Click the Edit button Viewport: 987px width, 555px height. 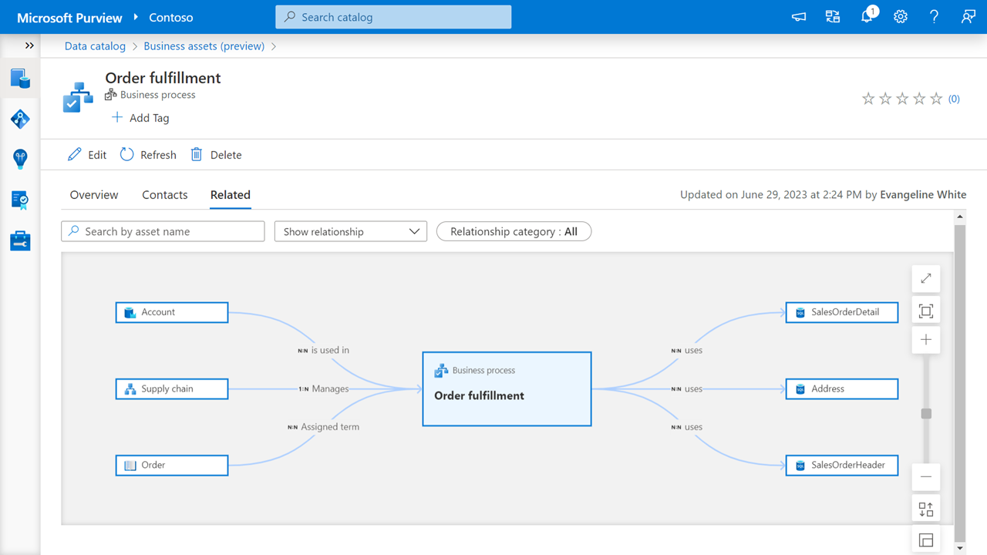point(87,155)
